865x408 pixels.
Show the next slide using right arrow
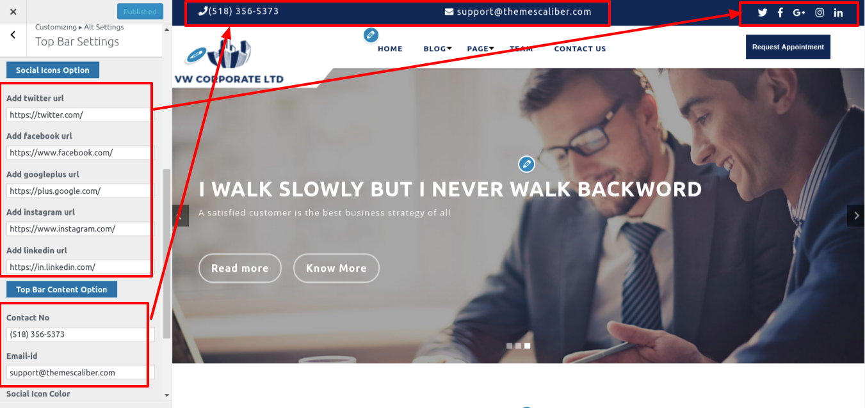856,216
